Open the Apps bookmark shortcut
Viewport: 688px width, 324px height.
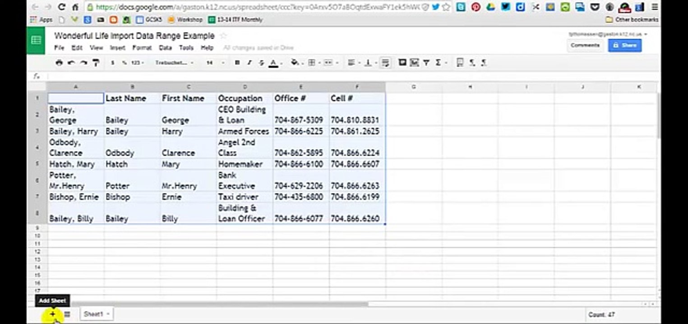42,20
